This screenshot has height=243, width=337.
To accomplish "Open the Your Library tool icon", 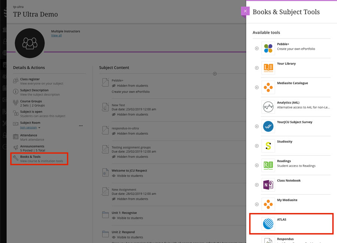I will click(268, 68).
